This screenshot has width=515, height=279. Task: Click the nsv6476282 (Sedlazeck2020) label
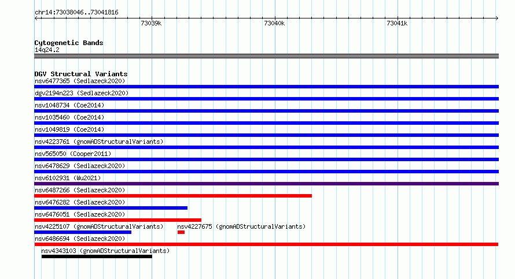(80, 202)
